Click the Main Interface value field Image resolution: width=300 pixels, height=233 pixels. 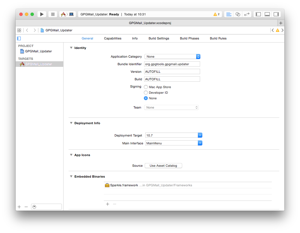172,143
